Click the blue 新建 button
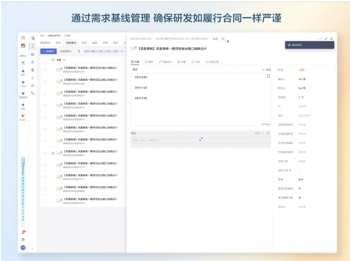350x261 pixels. click(x=48, y=51)
